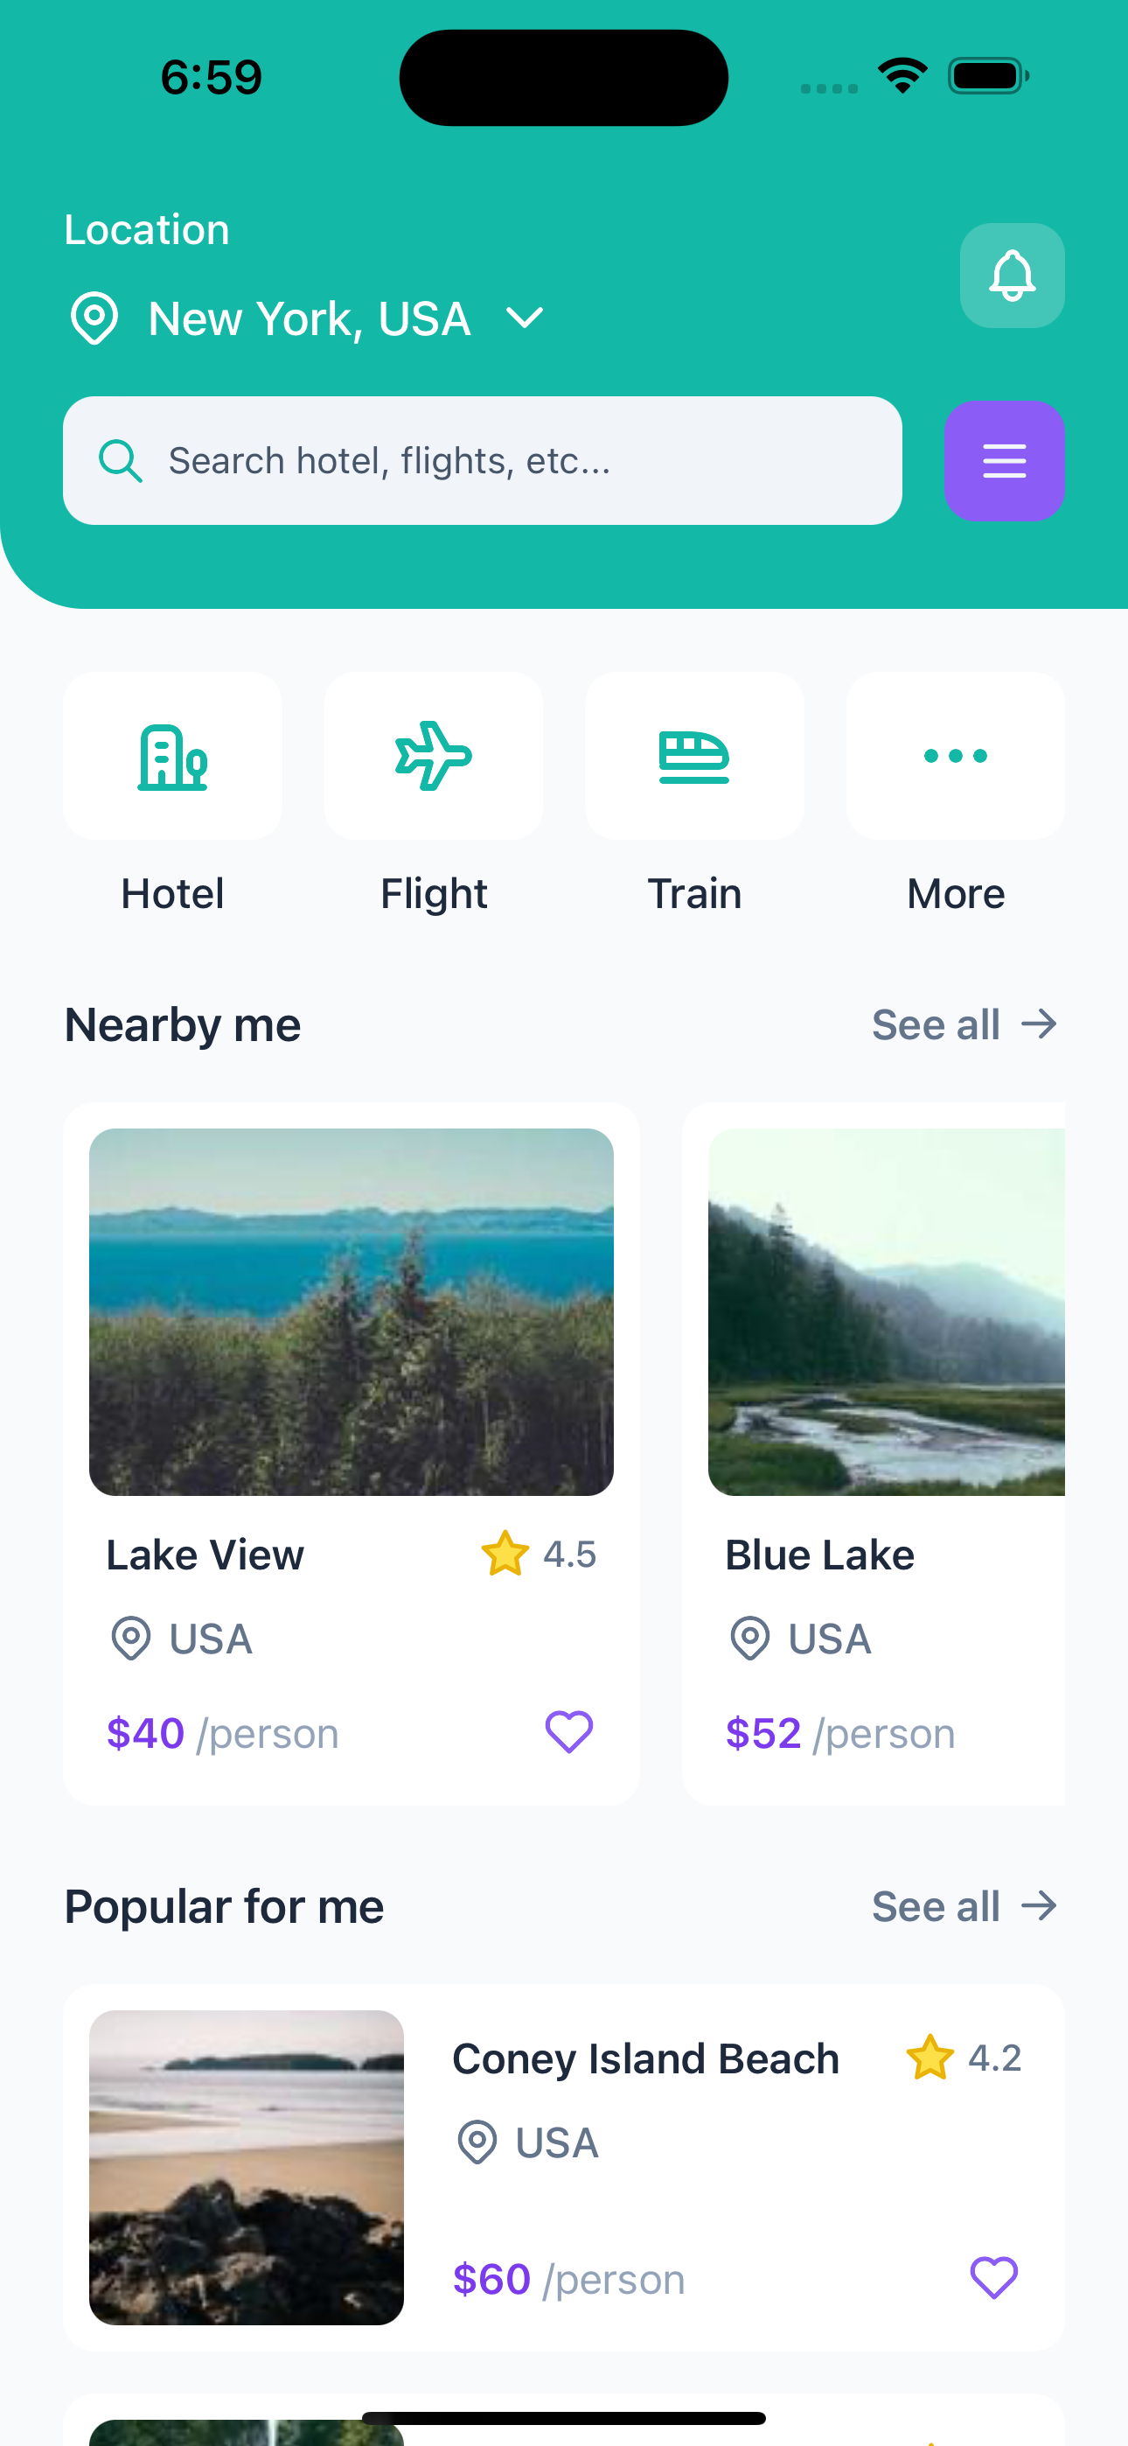Tap the Blue Lake card title
The height and width of the screenshot is (2446, 1128).
click(x=819, y=1555)
